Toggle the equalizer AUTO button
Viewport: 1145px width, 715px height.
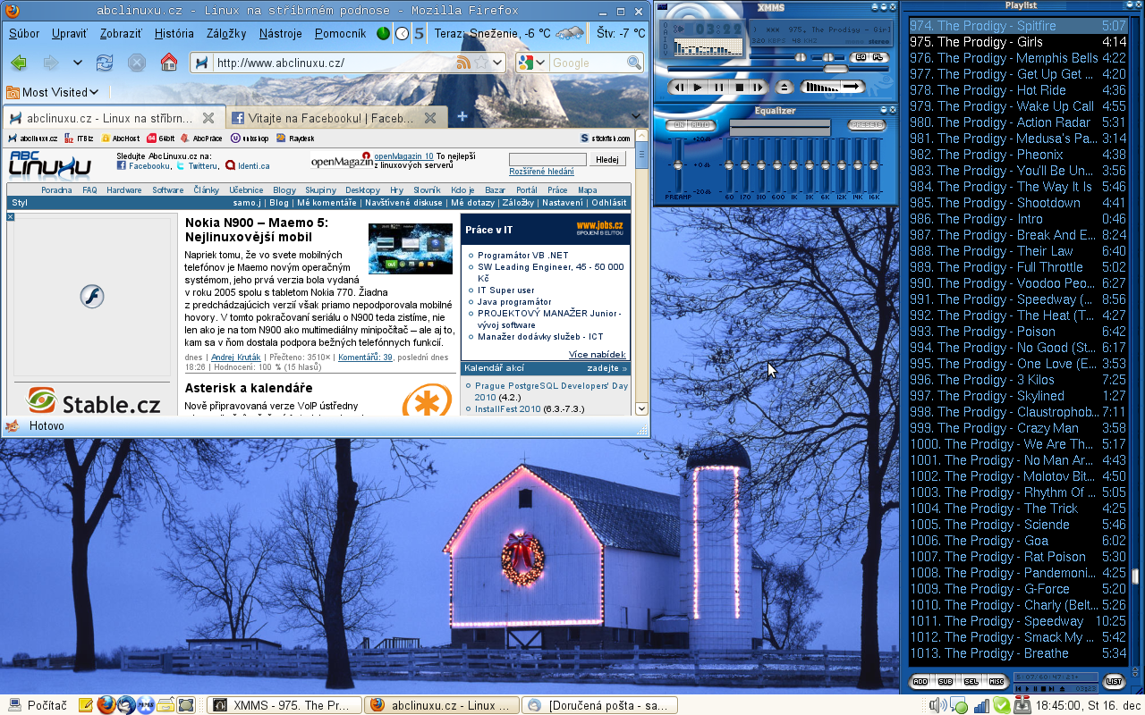700,124
